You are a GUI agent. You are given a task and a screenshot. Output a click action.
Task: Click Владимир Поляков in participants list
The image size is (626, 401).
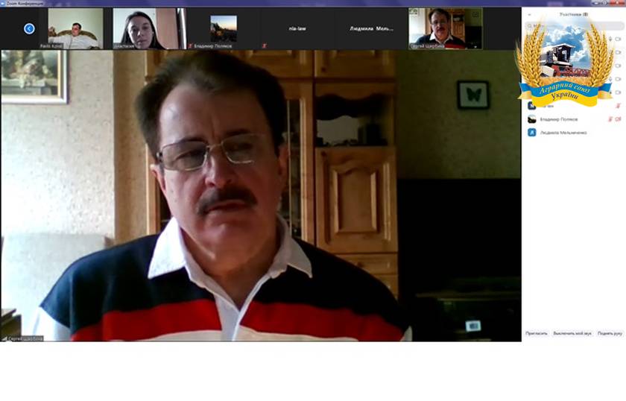point(558,119)
